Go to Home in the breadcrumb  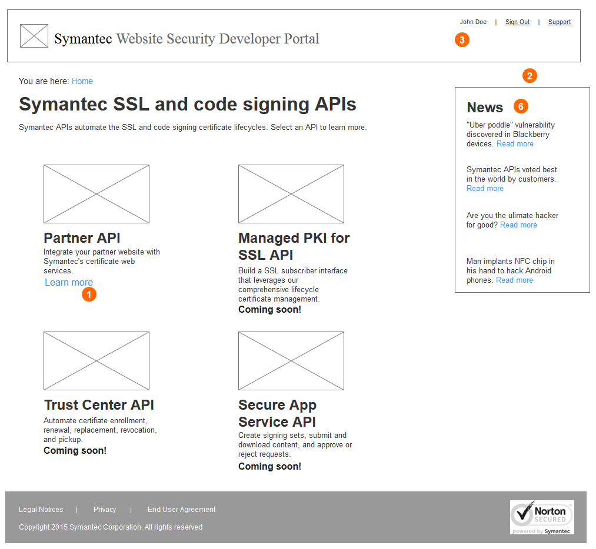(x=82, y=81)
